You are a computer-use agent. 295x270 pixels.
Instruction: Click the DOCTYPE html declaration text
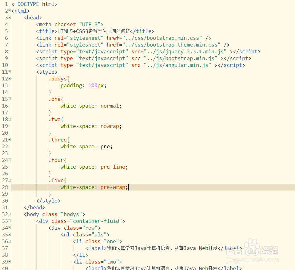click(x=34, y=4)
